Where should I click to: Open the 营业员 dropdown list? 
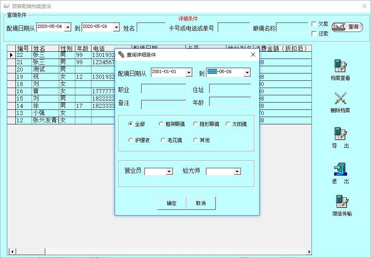click(169, 172)
